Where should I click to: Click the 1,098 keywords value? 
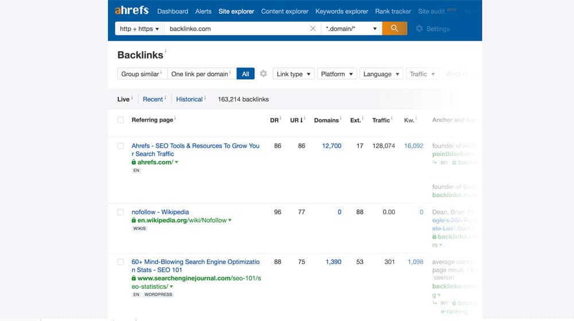(x=416, y=262)
